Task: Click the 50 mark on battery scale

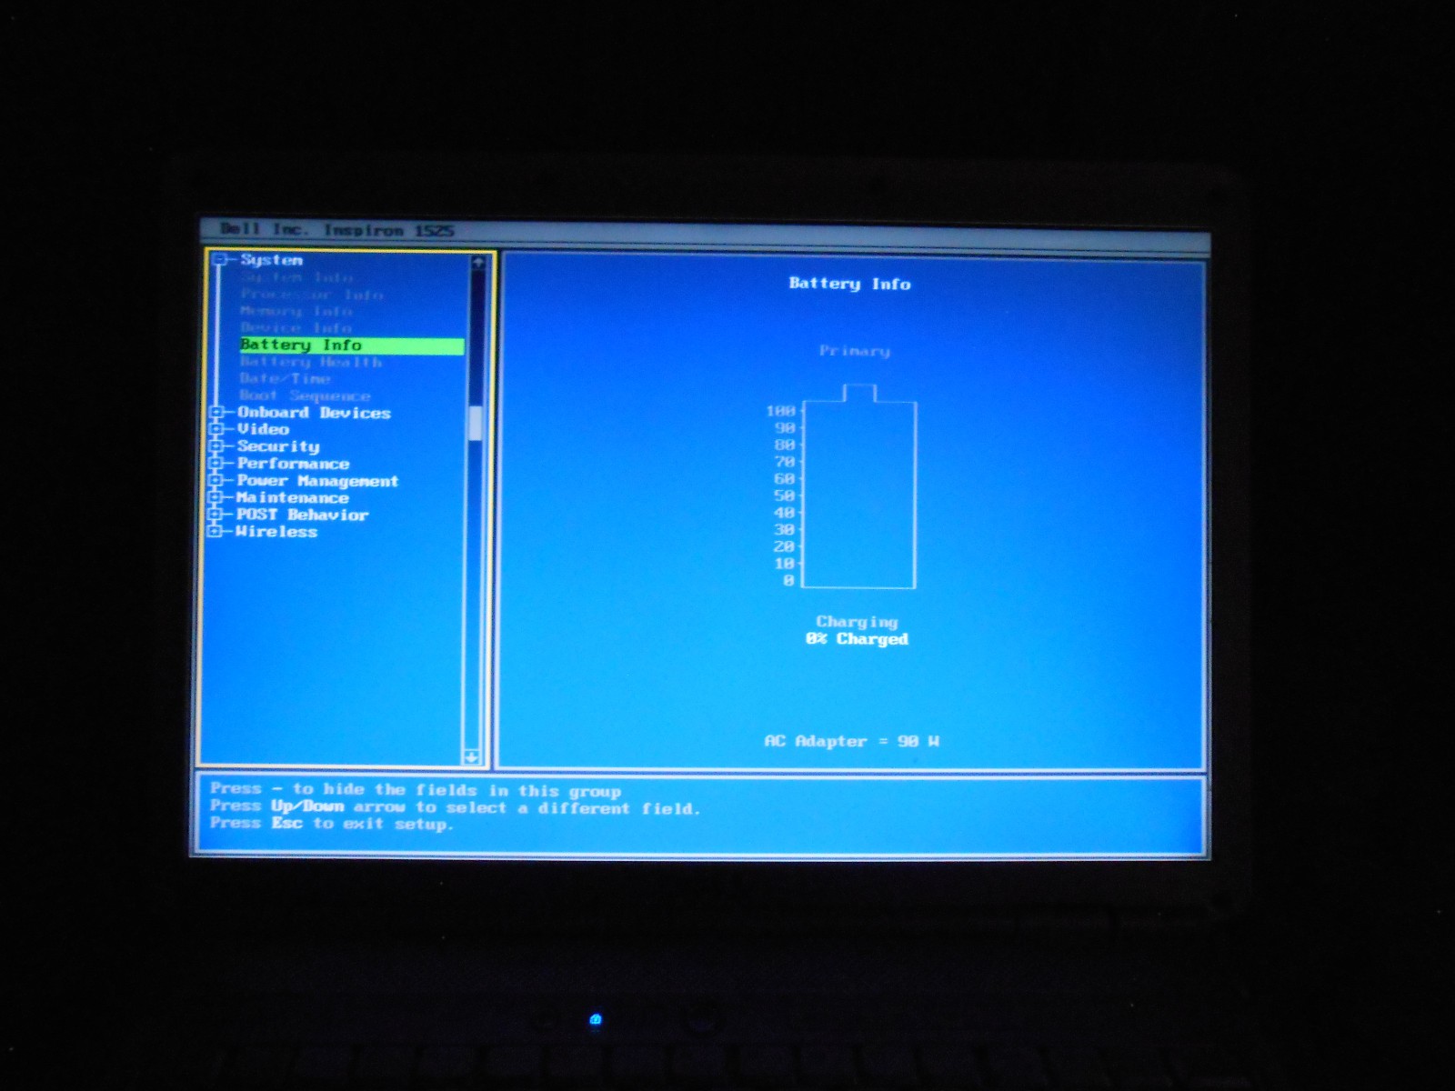Action: click(784, 495)
